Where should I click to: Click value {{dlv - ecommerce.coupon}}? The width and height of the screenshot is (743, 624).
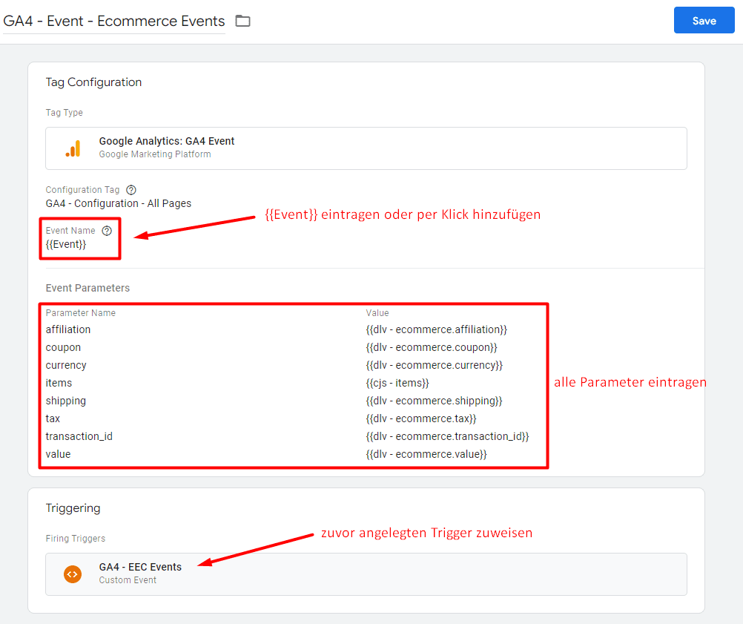(x=432, y=347)
